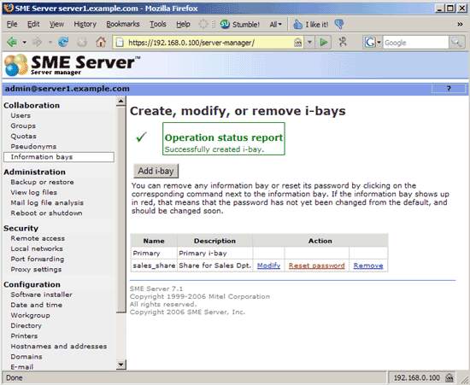Viewport: 470px width, 385px height.
Task: Open Software installer
Action: 42,295
